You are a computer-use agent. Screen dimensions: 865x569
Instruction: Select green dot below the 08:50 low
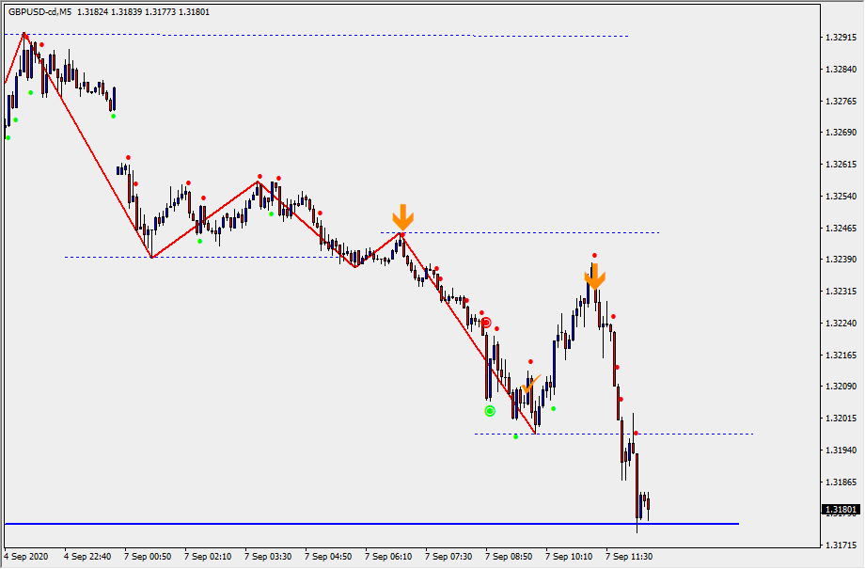(x=515, y=436)
